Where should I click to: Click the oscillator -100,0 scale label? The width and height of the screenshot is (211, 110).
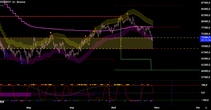205,100
